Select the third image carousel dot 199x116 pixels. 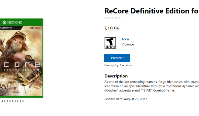coord(7,101)
